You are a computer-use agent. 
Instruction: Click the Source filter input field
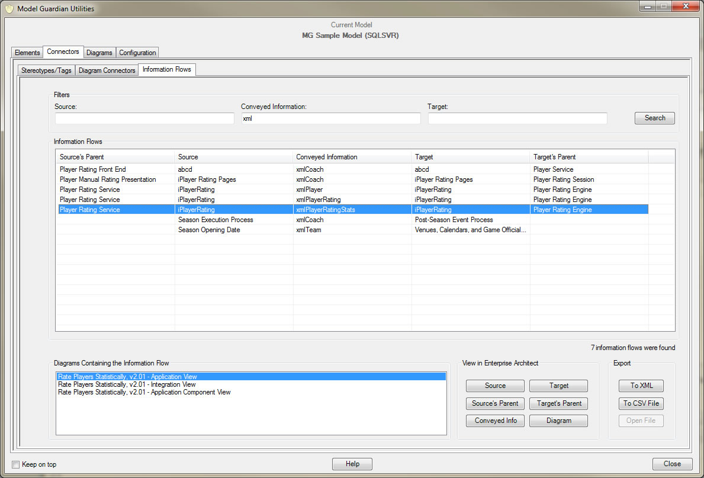point(144,118)
